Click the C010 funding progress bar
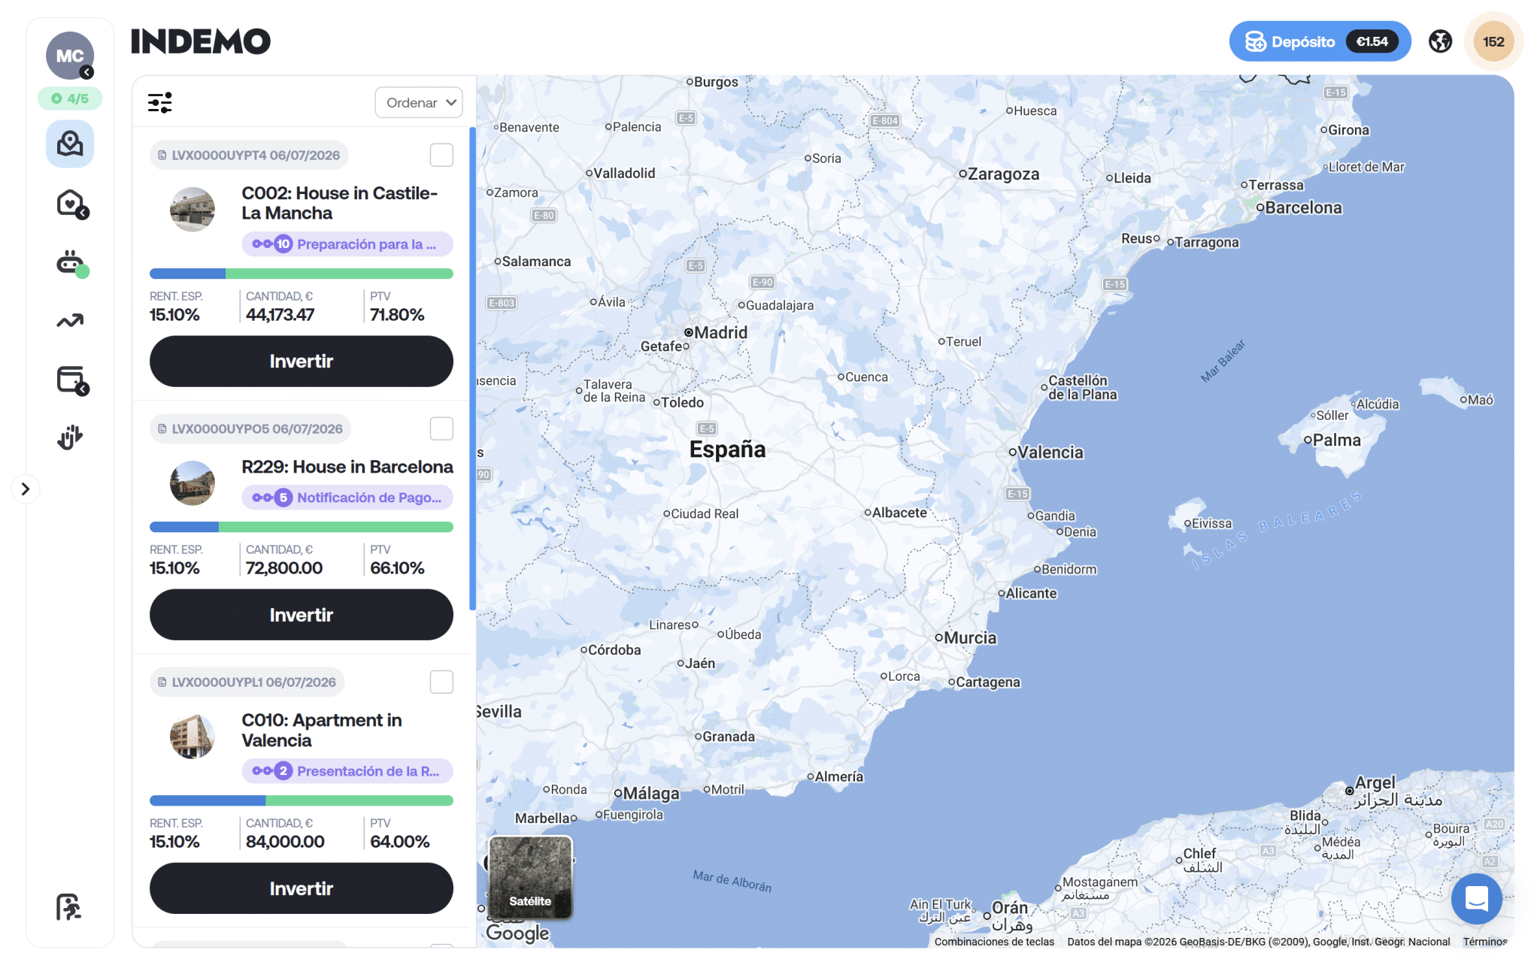1540x962 pixels. click(302, 800)
